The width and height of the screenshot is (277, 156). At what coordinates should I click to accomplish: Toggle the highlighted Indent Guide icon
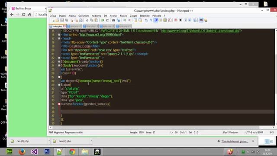(x=156, y=20)
